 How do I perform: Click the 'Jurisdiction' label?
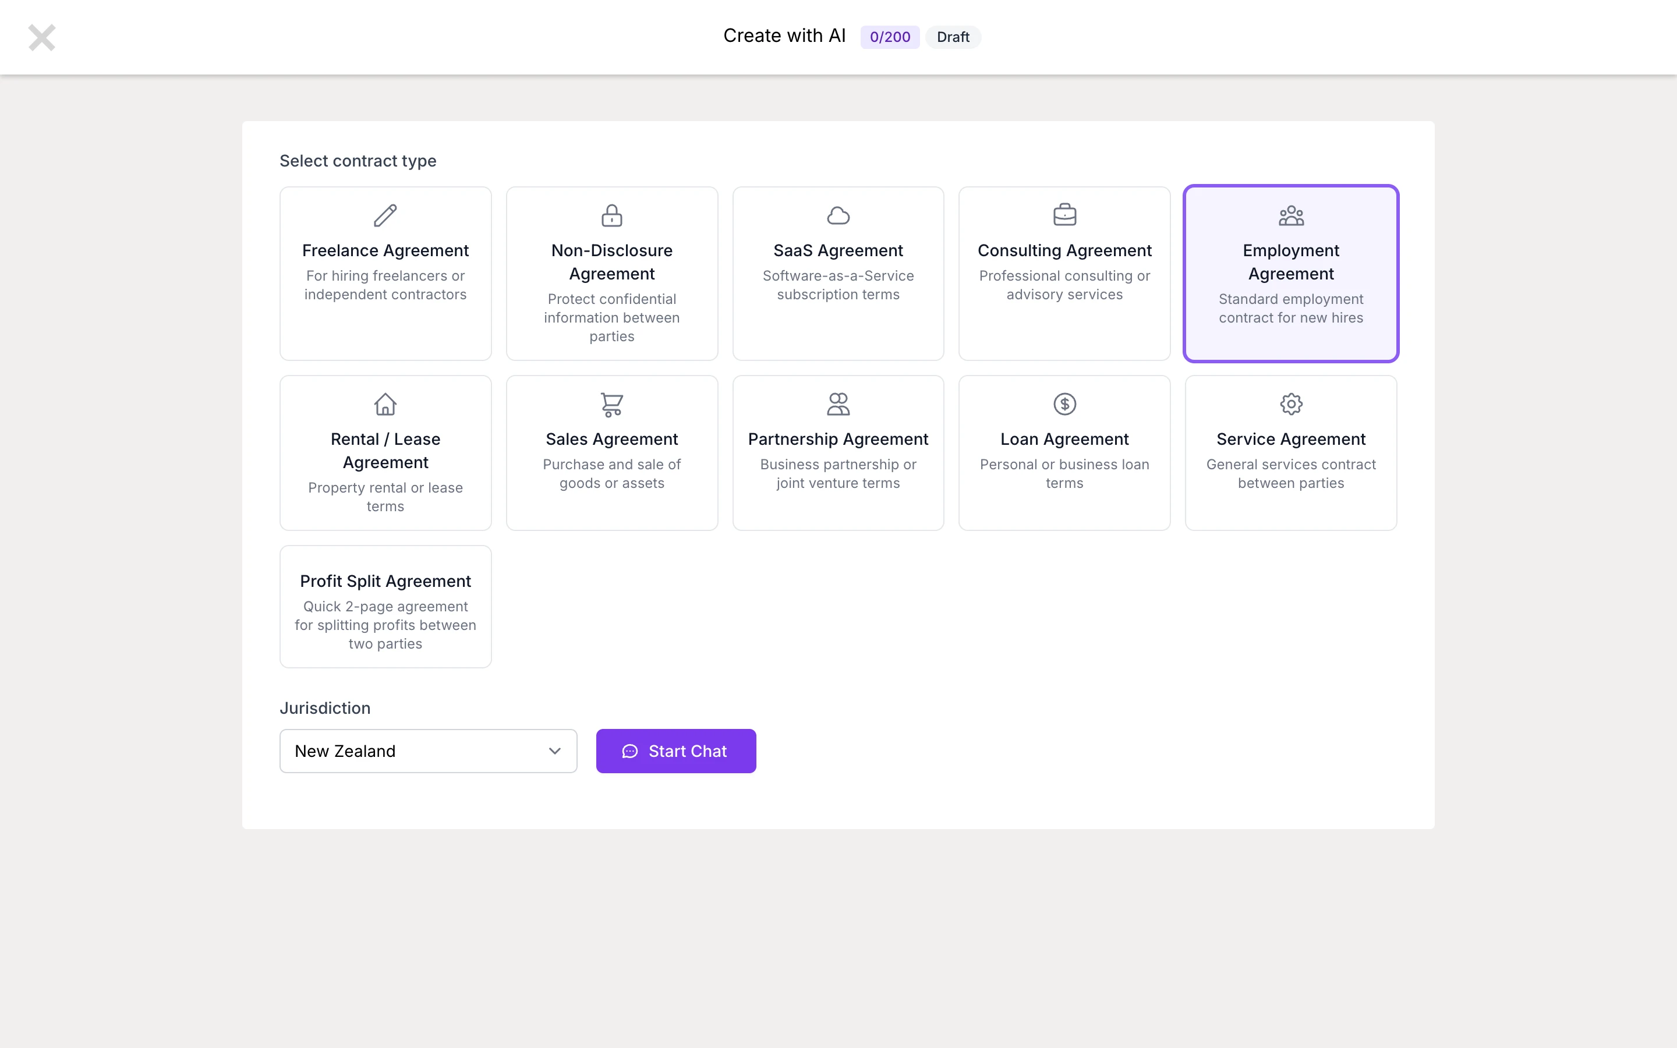[x=325, y=707]
